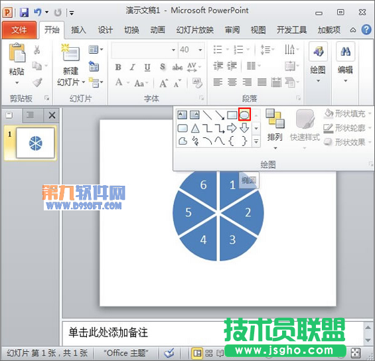This screenshot has height=361, width=375.
Task: Open the Customize Quick Access Toolbar dropdown
Action: (x=72, y=13)
